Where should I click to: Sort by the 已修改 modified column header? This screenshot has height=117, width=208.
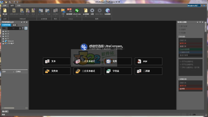pos(21,71)
